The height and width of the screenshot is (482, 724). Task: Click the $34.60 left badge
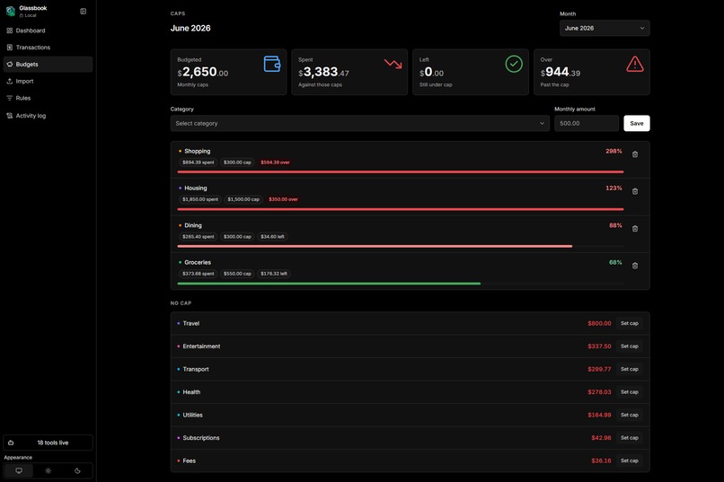point(272,237)
